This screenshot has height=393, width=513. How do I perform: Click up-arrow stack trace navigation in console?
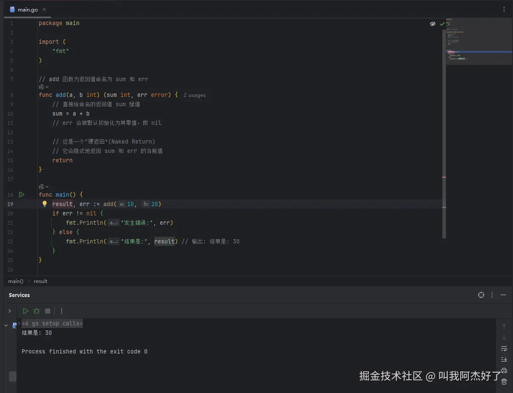coord(504,326)
